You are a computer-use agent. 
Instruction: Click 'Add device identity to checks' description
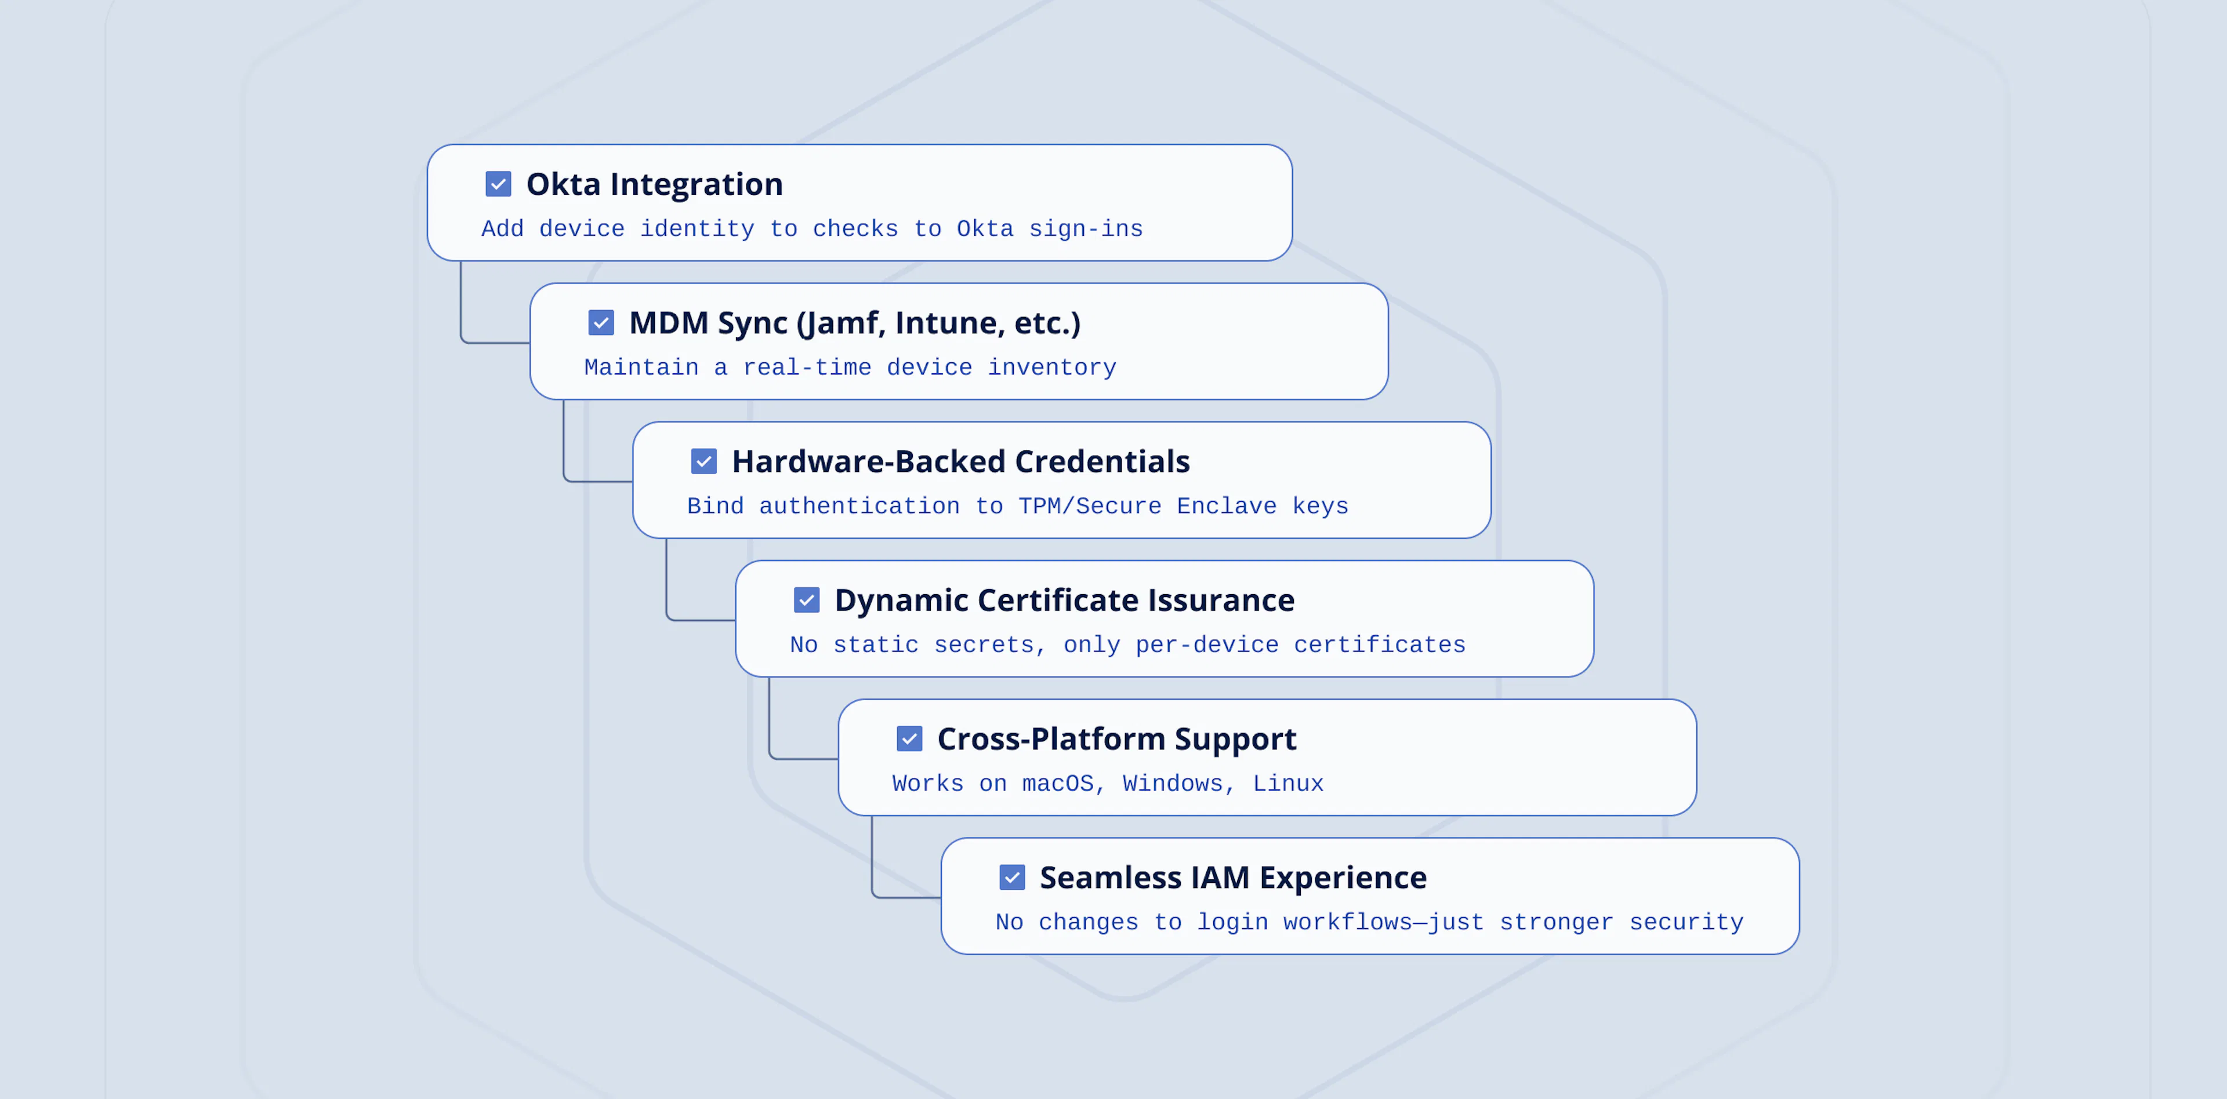pyautogui.click(x=812, y=229)
